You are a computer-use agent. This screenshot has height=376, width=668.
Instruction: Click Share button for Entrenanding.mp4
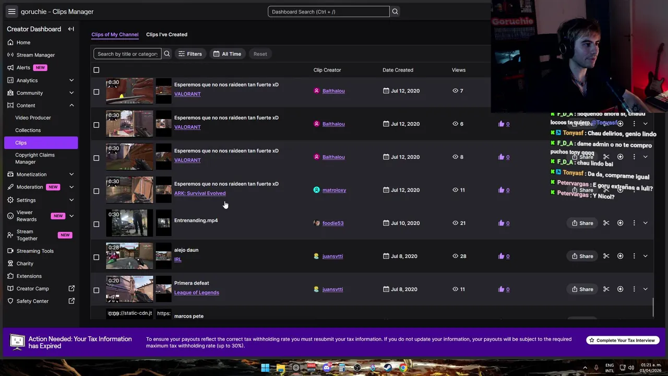pyautogui.click(x=582, y=223)
